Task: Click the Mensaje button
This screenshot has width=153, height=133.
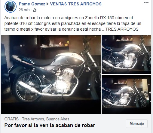Action: [x=137, y=124]
